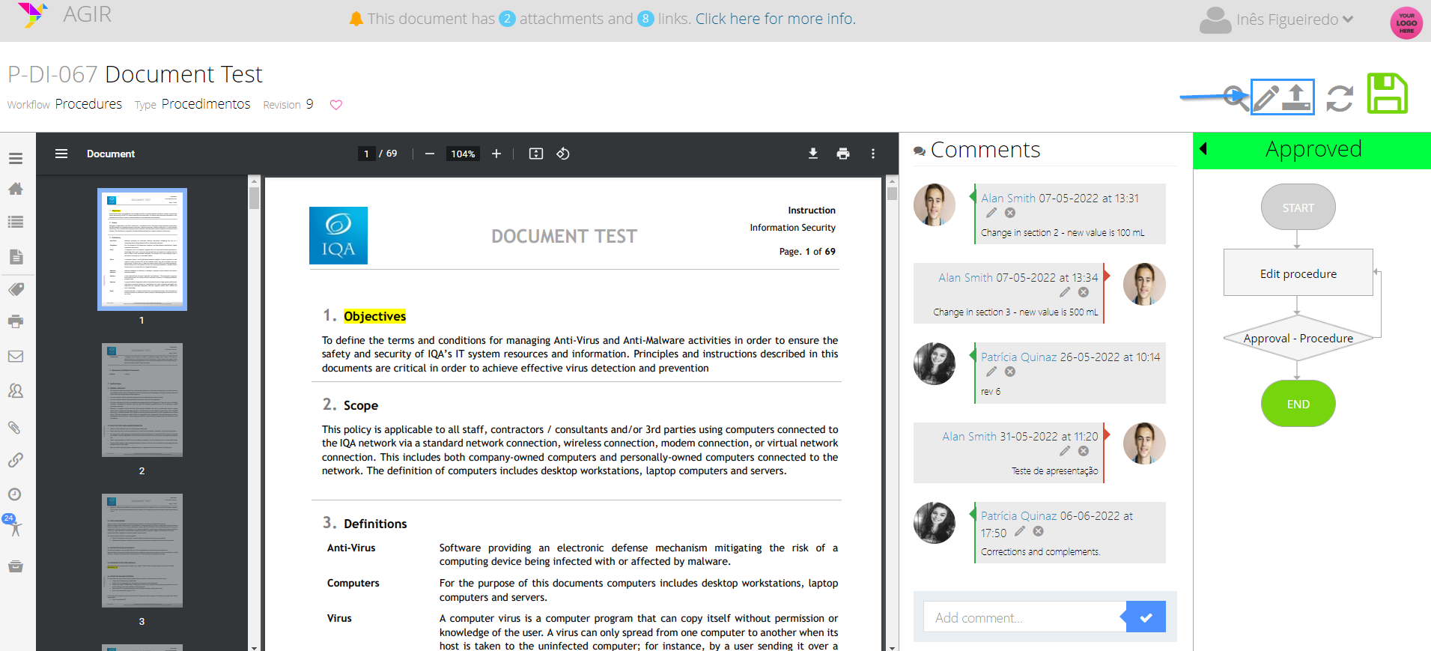Click Patrícia Quinaz name on 26-05-2022 comment
This screenshot has height=651, width=1431.
(x=1019, y=357)
